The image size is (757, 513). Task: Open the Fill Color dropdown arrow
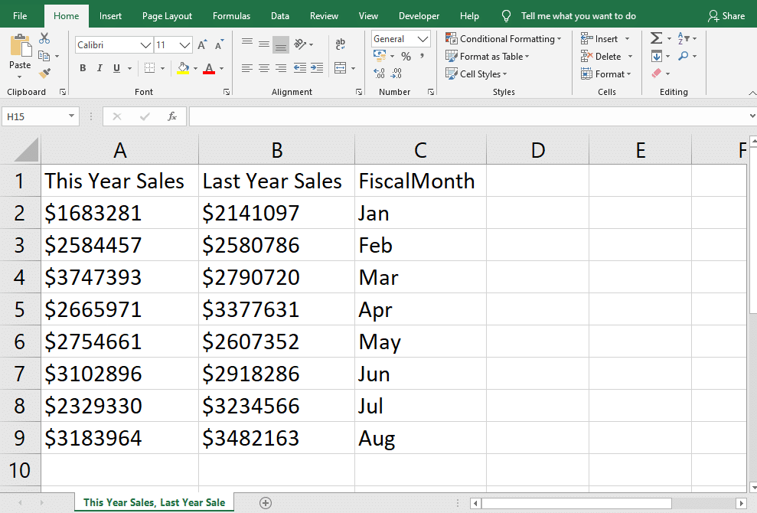(194, 69)
